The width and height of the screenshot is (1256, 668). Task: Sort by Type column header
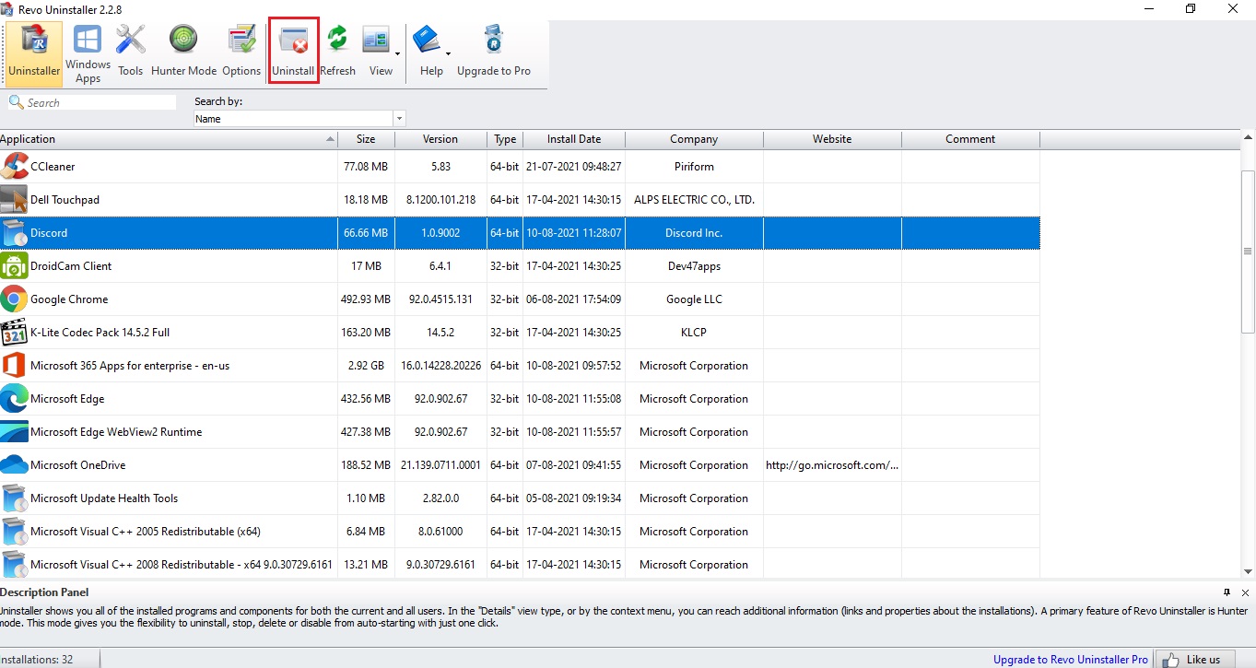tap(505, 139)
